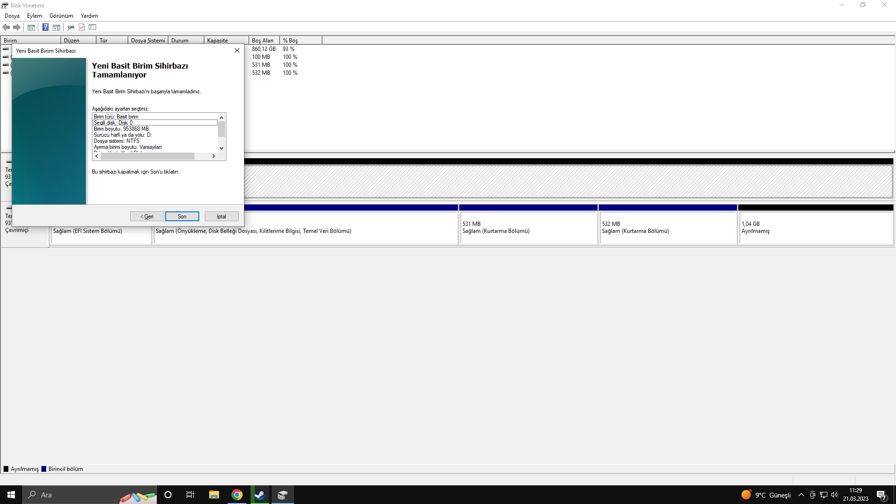
Task: Click the Geri button in wizard
Action: click(x=147, y=217)
